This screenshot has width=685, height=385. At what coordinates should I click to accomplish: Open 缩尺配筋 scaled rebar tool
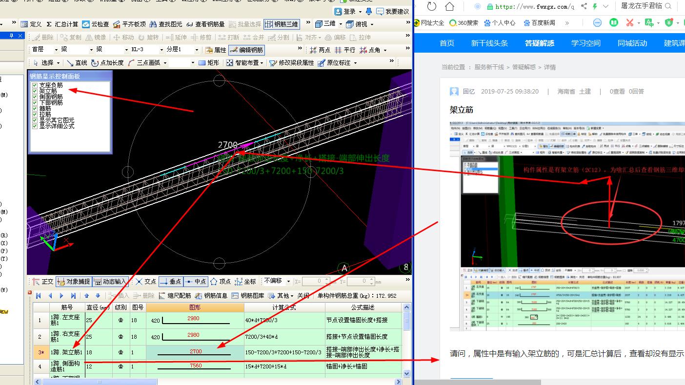coord(175,295)
